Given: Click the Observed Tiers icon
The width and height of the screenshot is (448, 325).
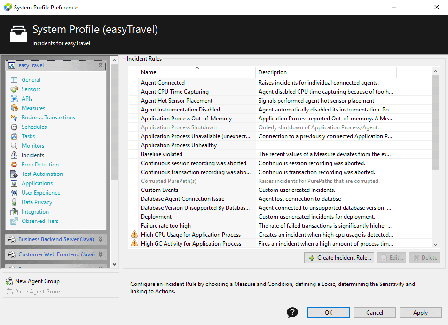Looking at the screenshot, I should click(x=14, y=221).
